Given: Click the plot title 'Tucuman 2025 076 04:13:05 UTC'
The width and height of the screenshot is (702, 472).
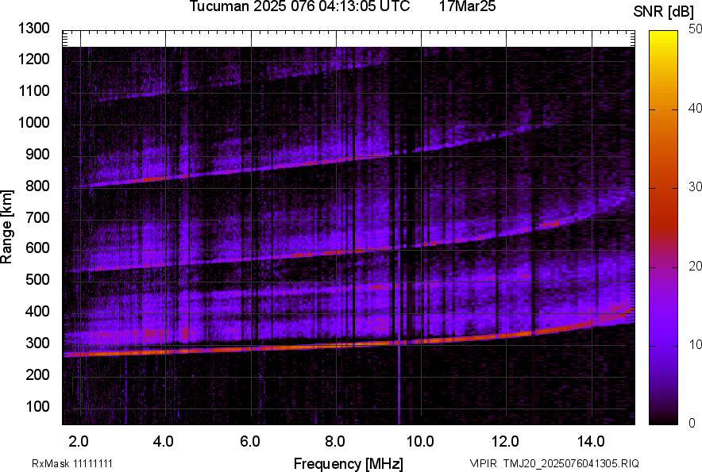Looking at the screenshot, I should coord(299,6).
